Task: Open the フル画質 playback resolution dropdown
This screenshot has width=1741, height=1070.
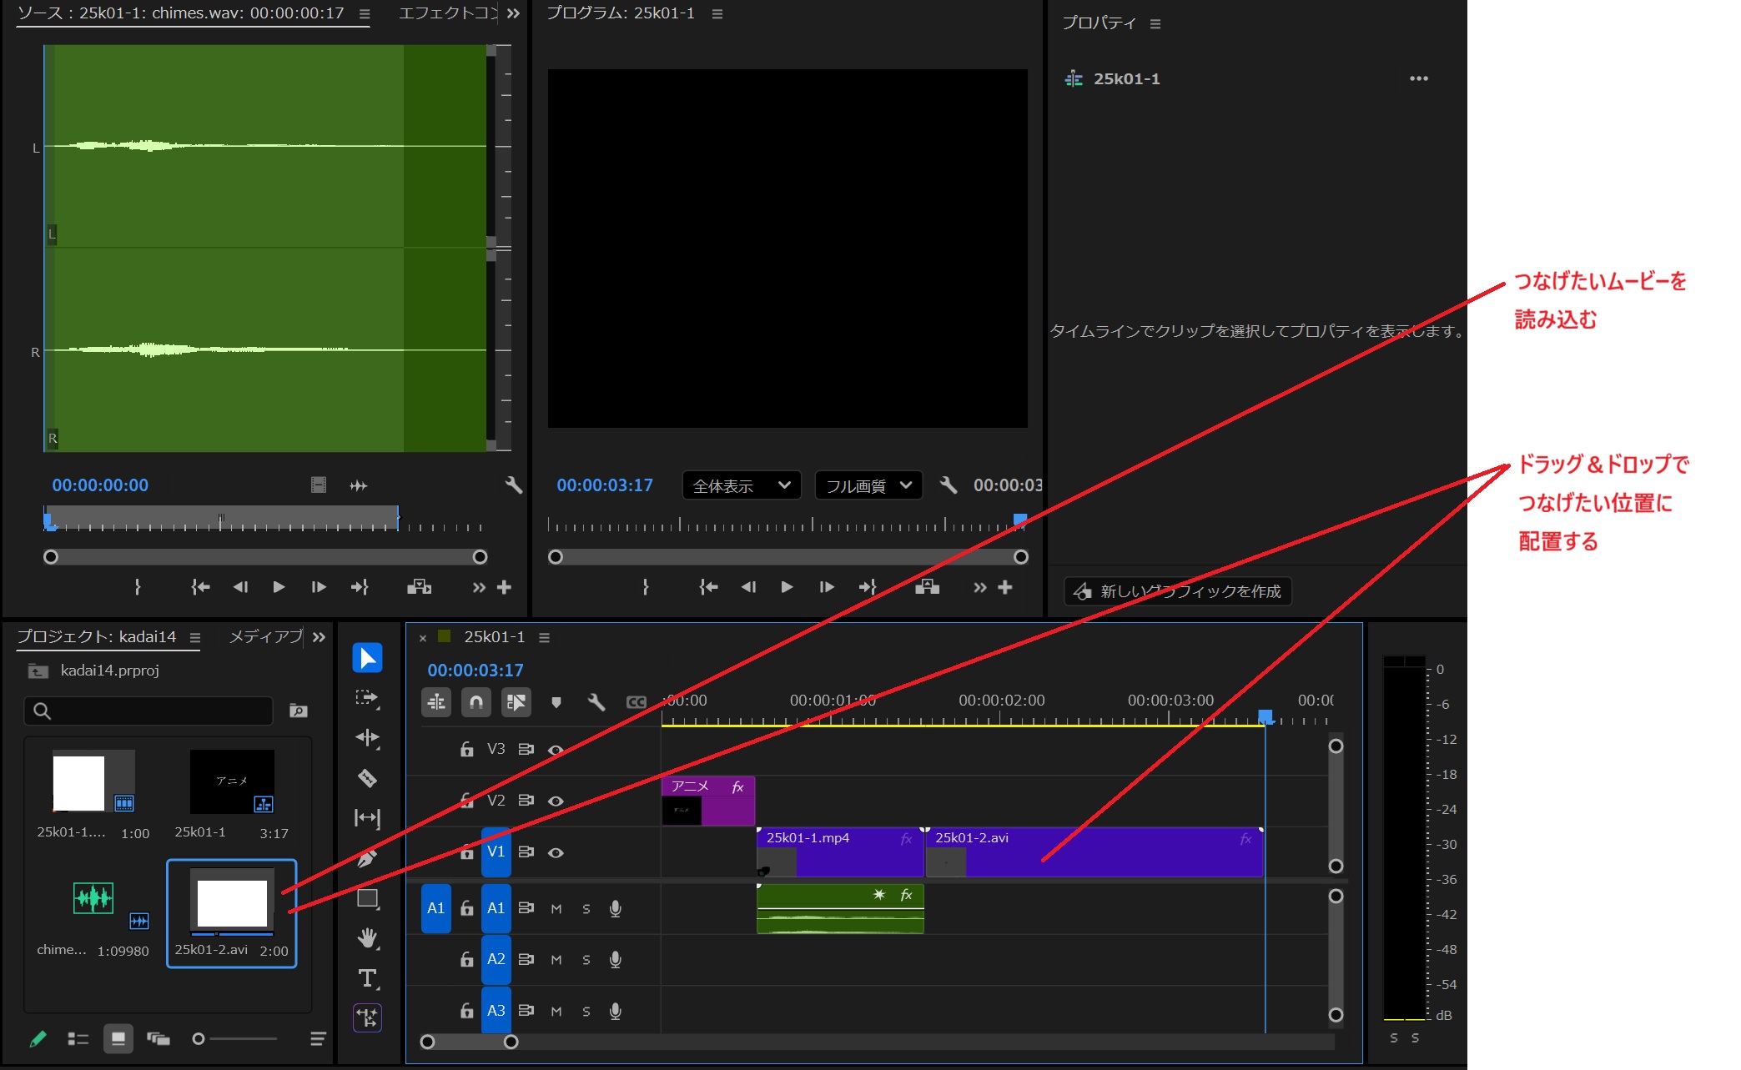Action: pos(868,485)
